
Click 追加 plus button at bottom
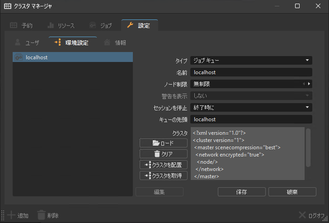click(x=18, y=215)
